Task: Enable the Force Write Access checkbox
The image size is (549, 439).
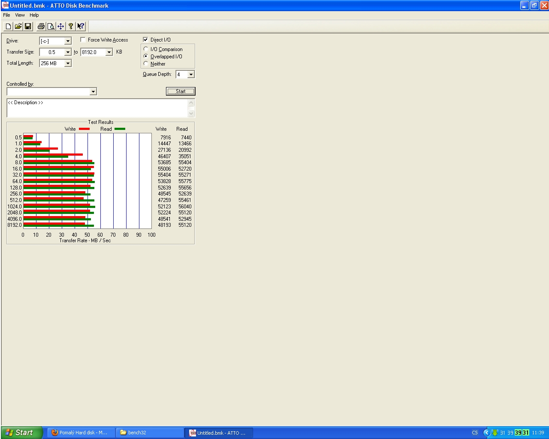Action: tap(83, 40)
